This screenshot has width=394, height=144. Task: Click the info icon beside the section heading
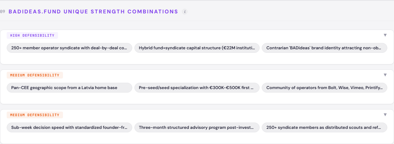pyautogui.click(x=185, y=12)
